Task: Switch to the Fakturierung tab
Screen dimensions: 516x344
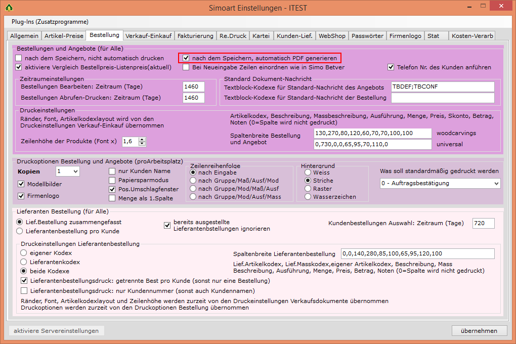Action: [x=195, y=36]
